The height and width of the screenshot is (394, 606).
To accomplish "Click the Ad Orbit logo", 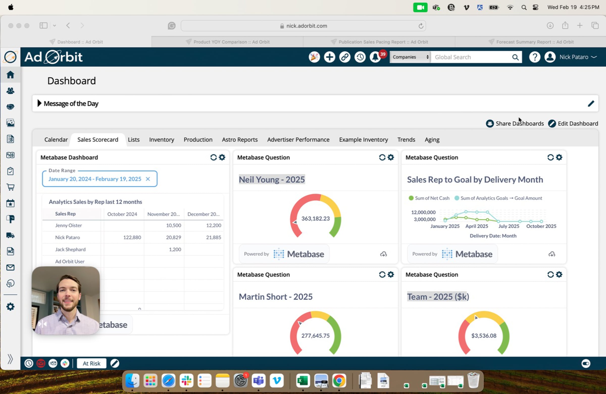I will [53, 57].
